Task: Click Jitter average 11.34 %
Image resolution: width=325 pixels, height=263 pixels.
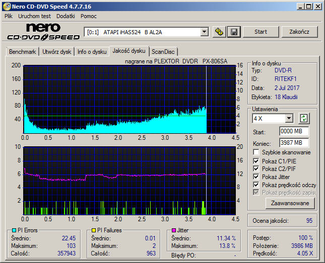Action: 226,238
